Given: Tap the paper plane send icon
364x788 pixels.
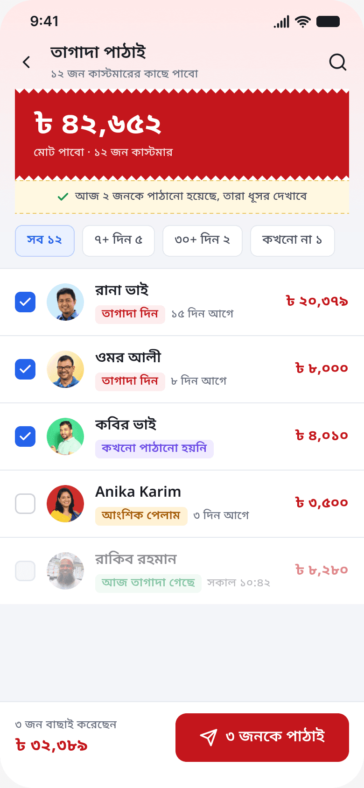Looking at the screenshot, I should [x=209, y=737].
